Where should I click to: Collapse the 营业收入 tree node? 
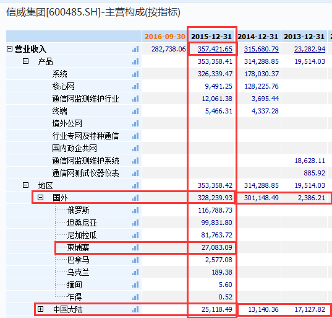tap(9, 49)
